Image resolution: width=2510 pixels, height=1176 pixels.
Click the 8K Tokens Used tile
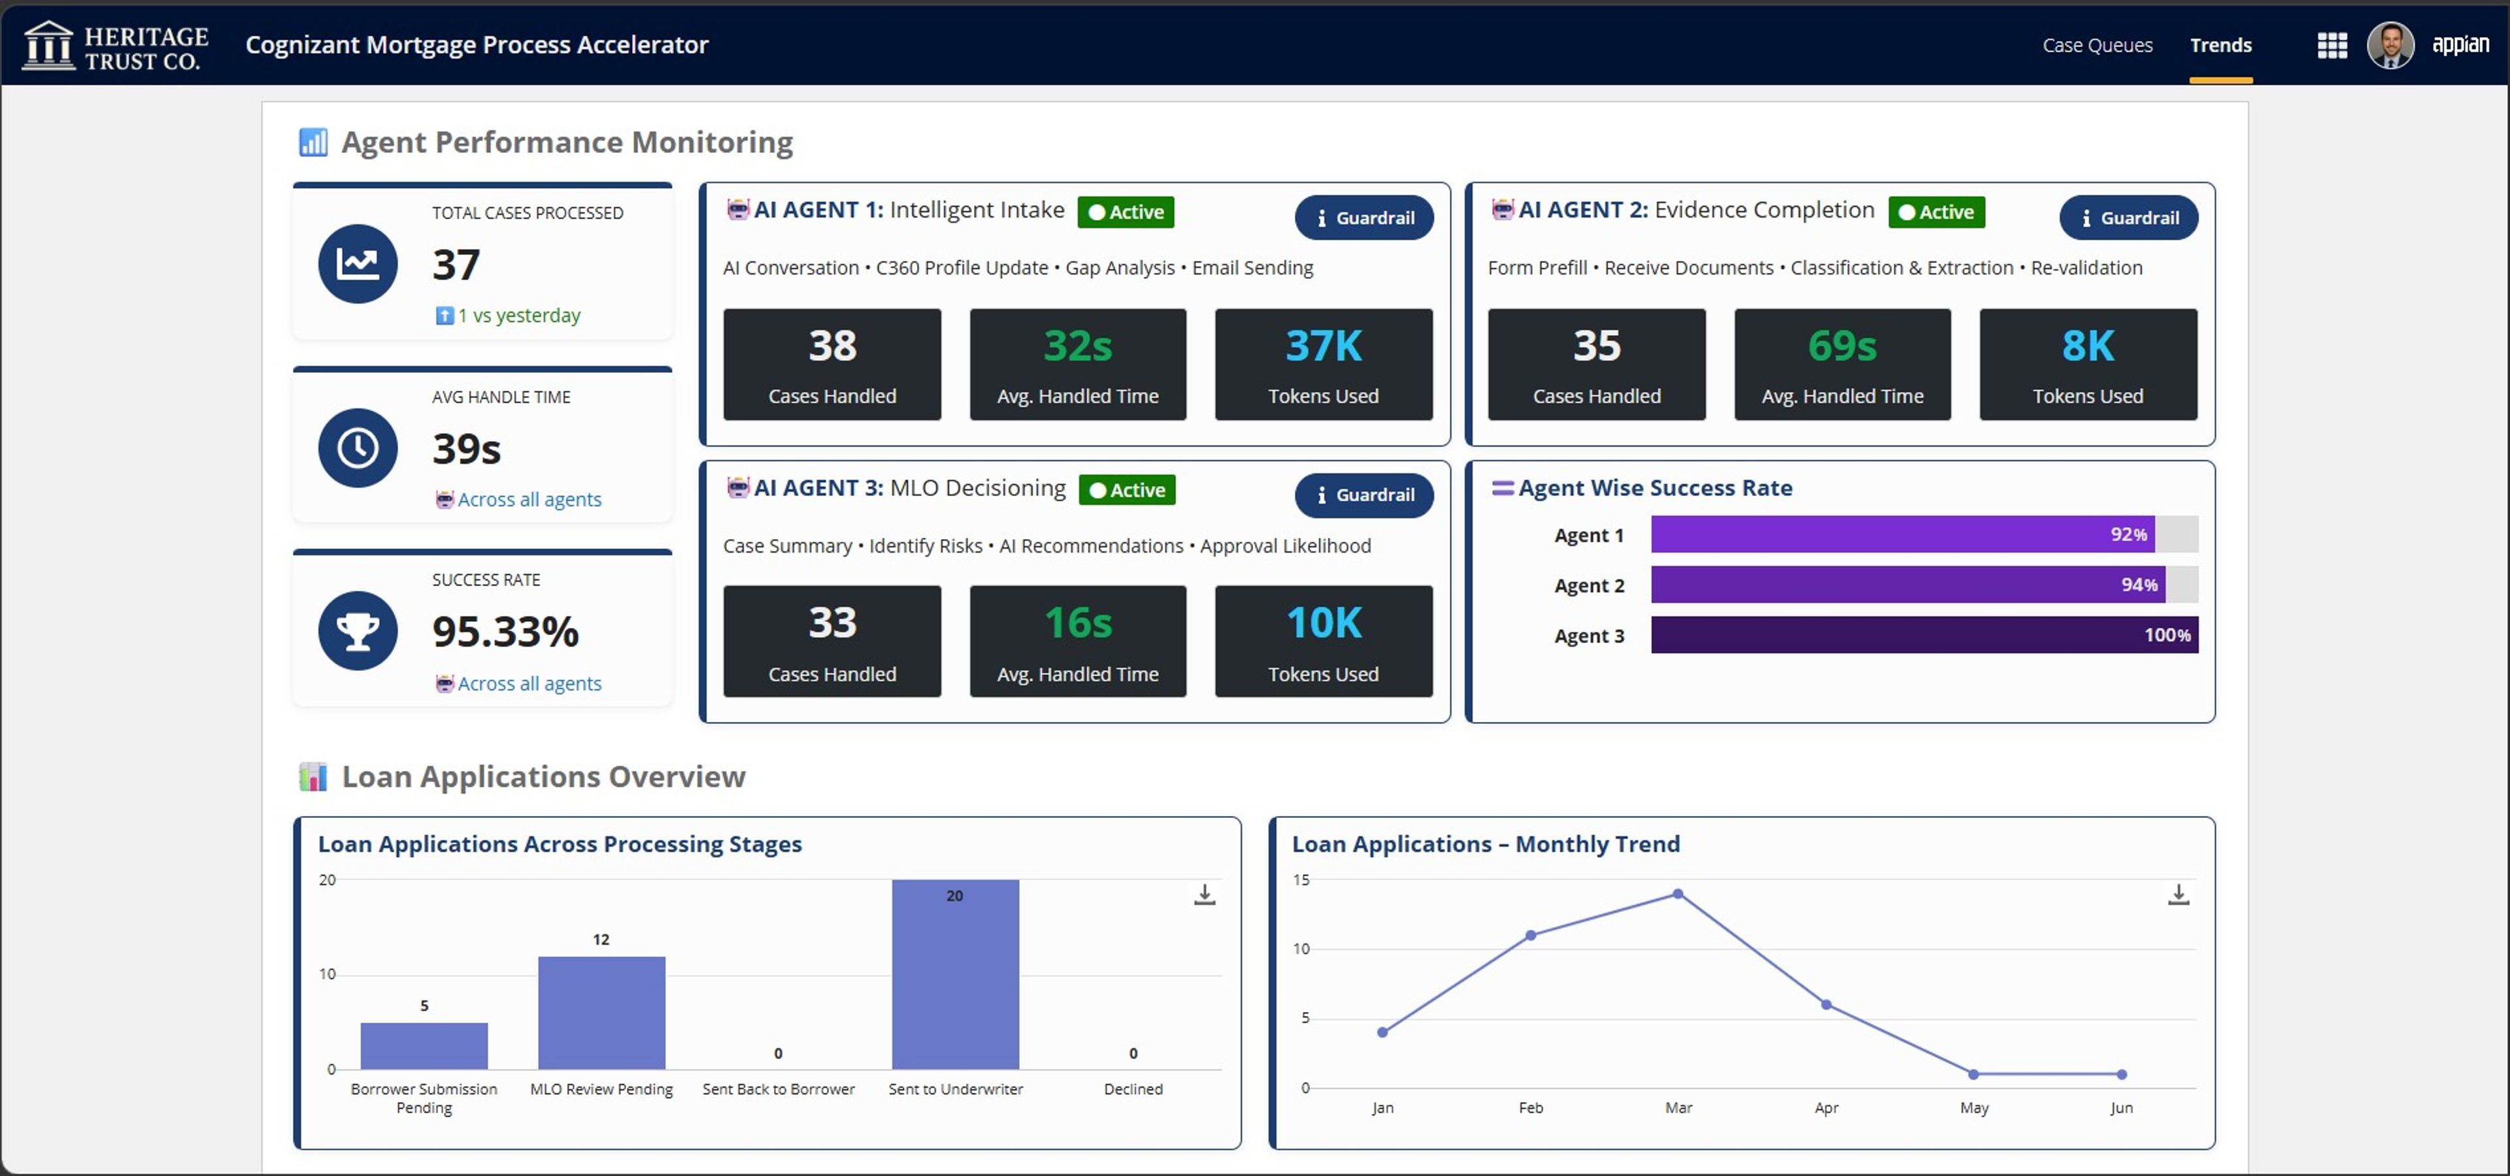click(x=2088, y=364)
